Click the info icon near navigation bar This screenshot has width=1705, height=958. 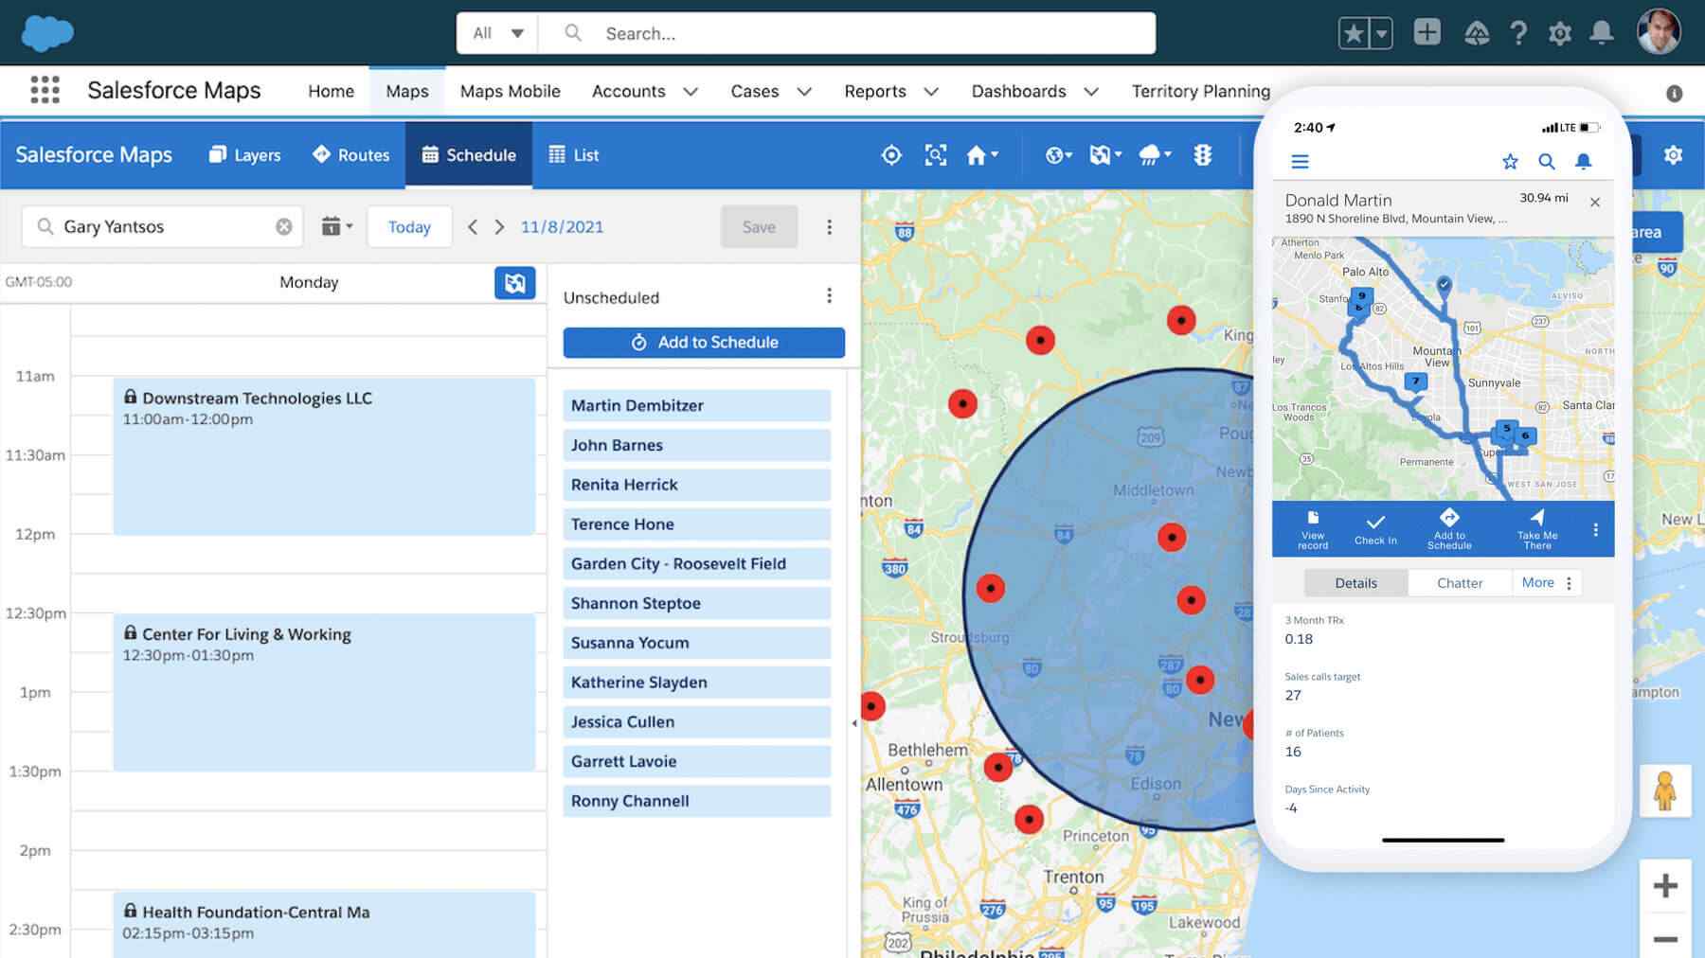tap(1674, 93)
